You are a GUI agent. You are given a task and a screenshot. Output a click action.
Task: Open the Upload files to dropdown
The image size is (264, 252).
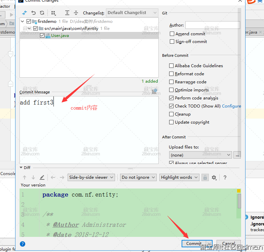200,155
